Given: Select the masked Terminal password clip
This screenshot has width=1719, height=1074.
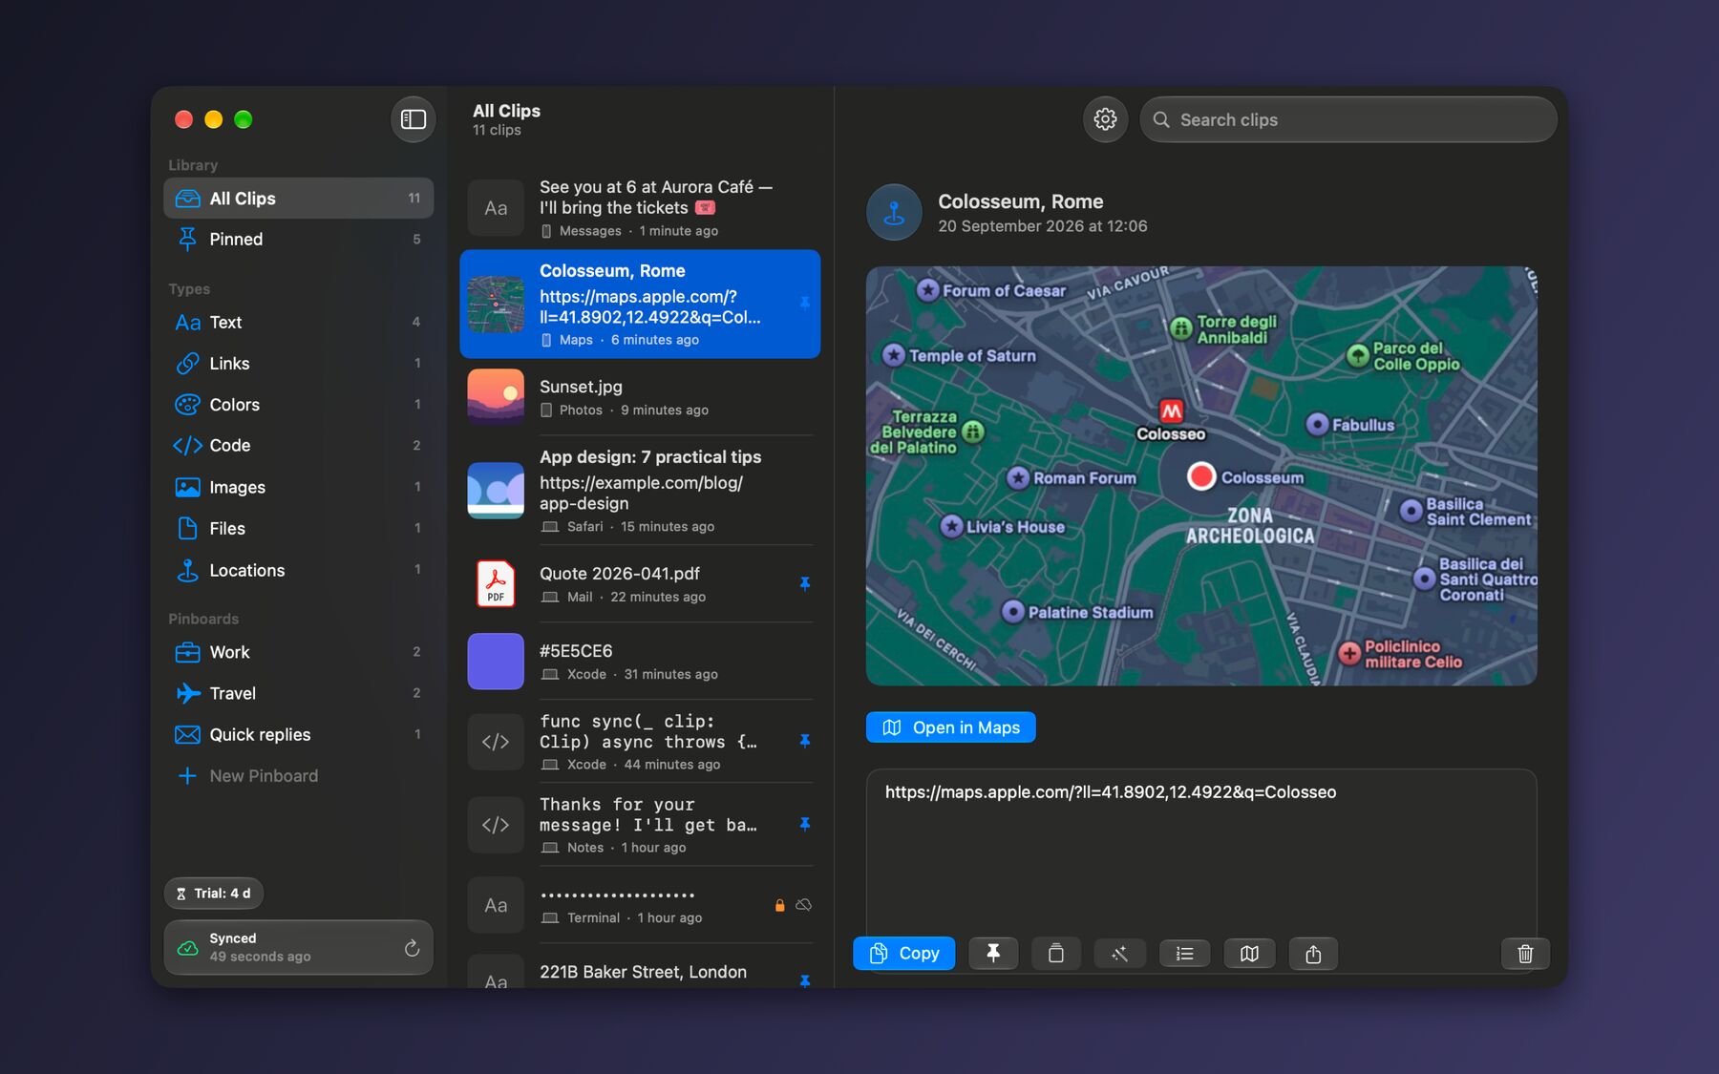Looking at the screenshot, I should 640,905.
